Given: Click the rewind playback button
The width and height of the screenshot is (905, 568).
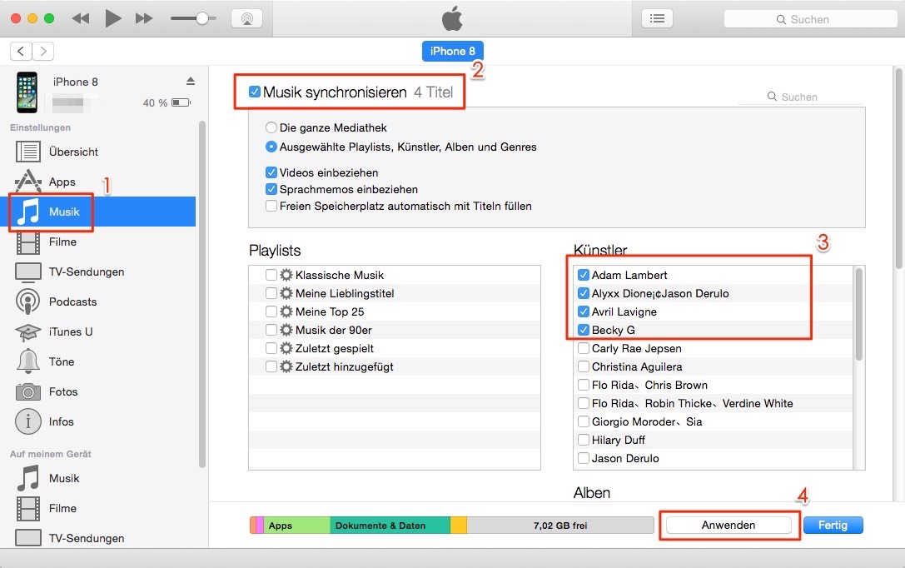Looking at the screenshot, I should point(81,18).
